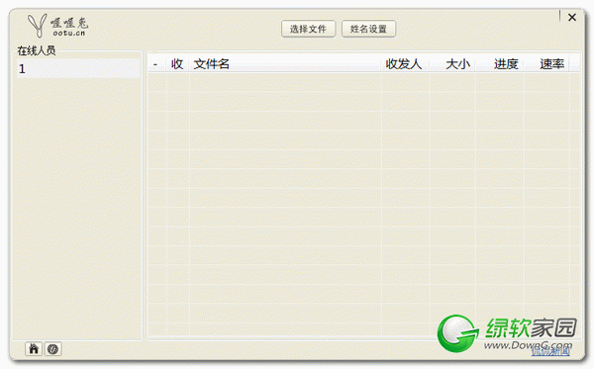The image size is (594, 369).
Task: Click the 速率 speed column header
Action: pyautogui.click(x=546, y=64)
